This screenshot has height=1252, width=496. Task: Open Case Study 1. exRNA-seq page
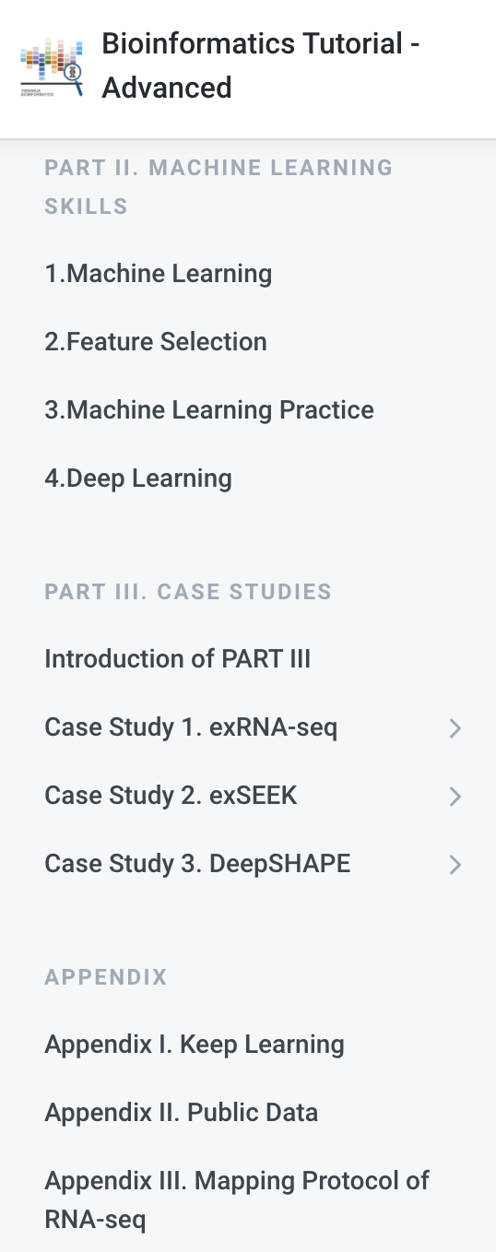click(x=191, y=727)
